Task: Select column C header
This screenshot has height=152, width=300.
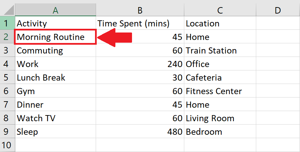Action: click(220, 10)
